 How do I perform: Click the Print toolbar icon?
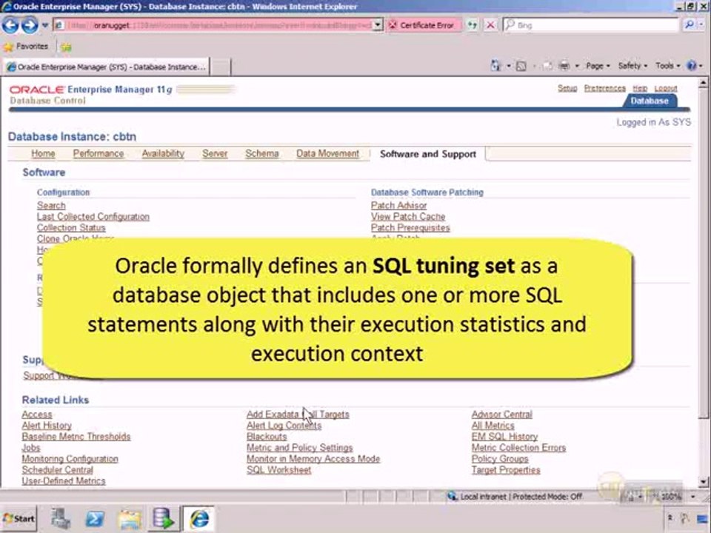564,66
